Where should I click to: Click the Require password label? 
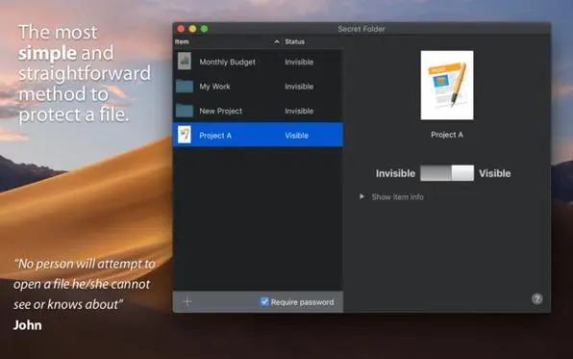pos(302,302)
